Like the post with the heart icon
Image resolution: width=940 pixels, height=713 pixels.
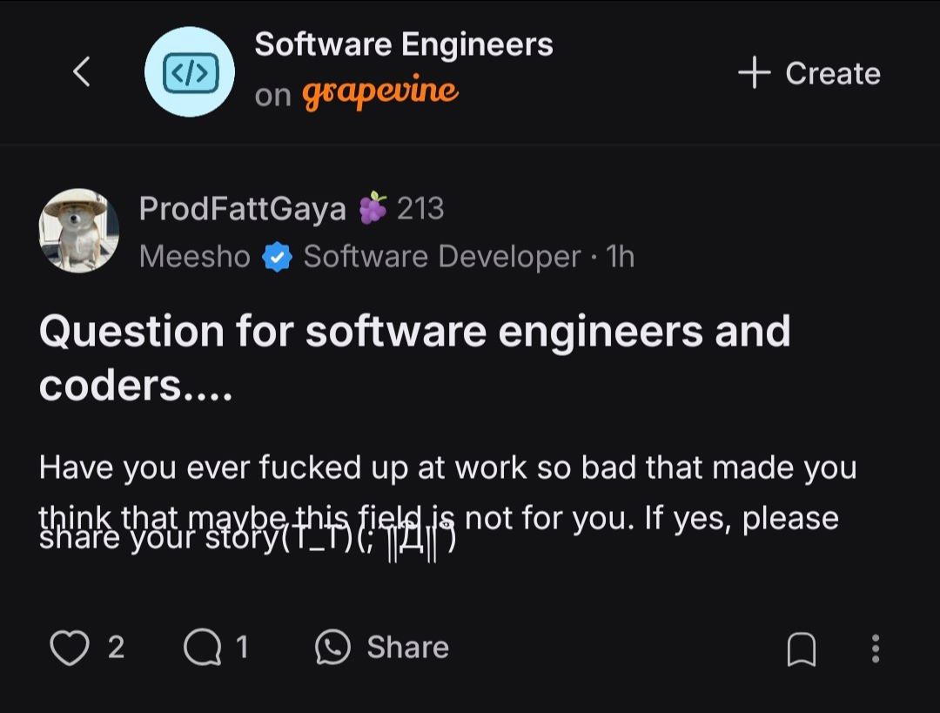click(x=70, y=648)
